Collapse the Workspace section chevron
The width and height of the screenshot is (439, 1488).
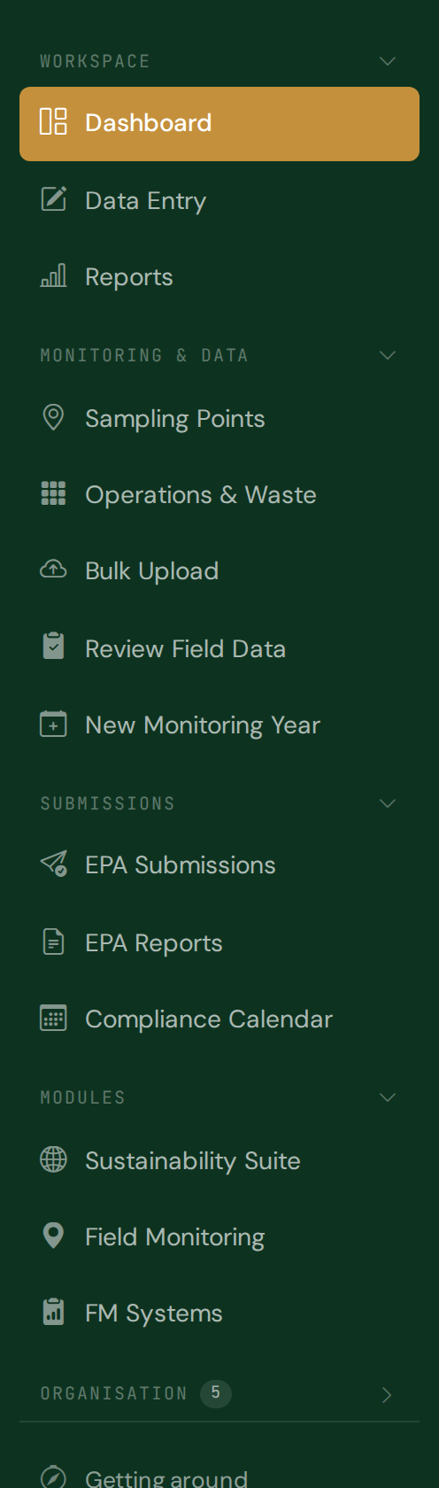(x=387, y=61)
